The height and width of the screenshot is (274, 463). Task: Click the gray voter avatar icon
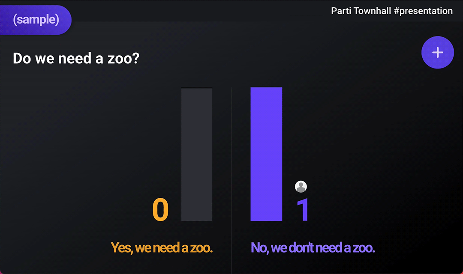coord(301,187)
